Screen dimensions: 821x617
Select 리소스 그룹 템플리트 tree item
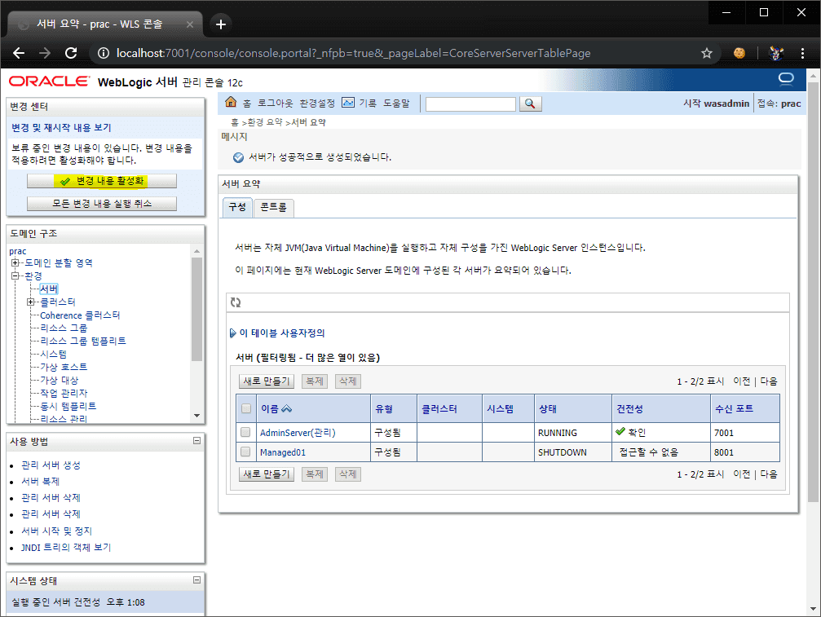pos(83,341)
